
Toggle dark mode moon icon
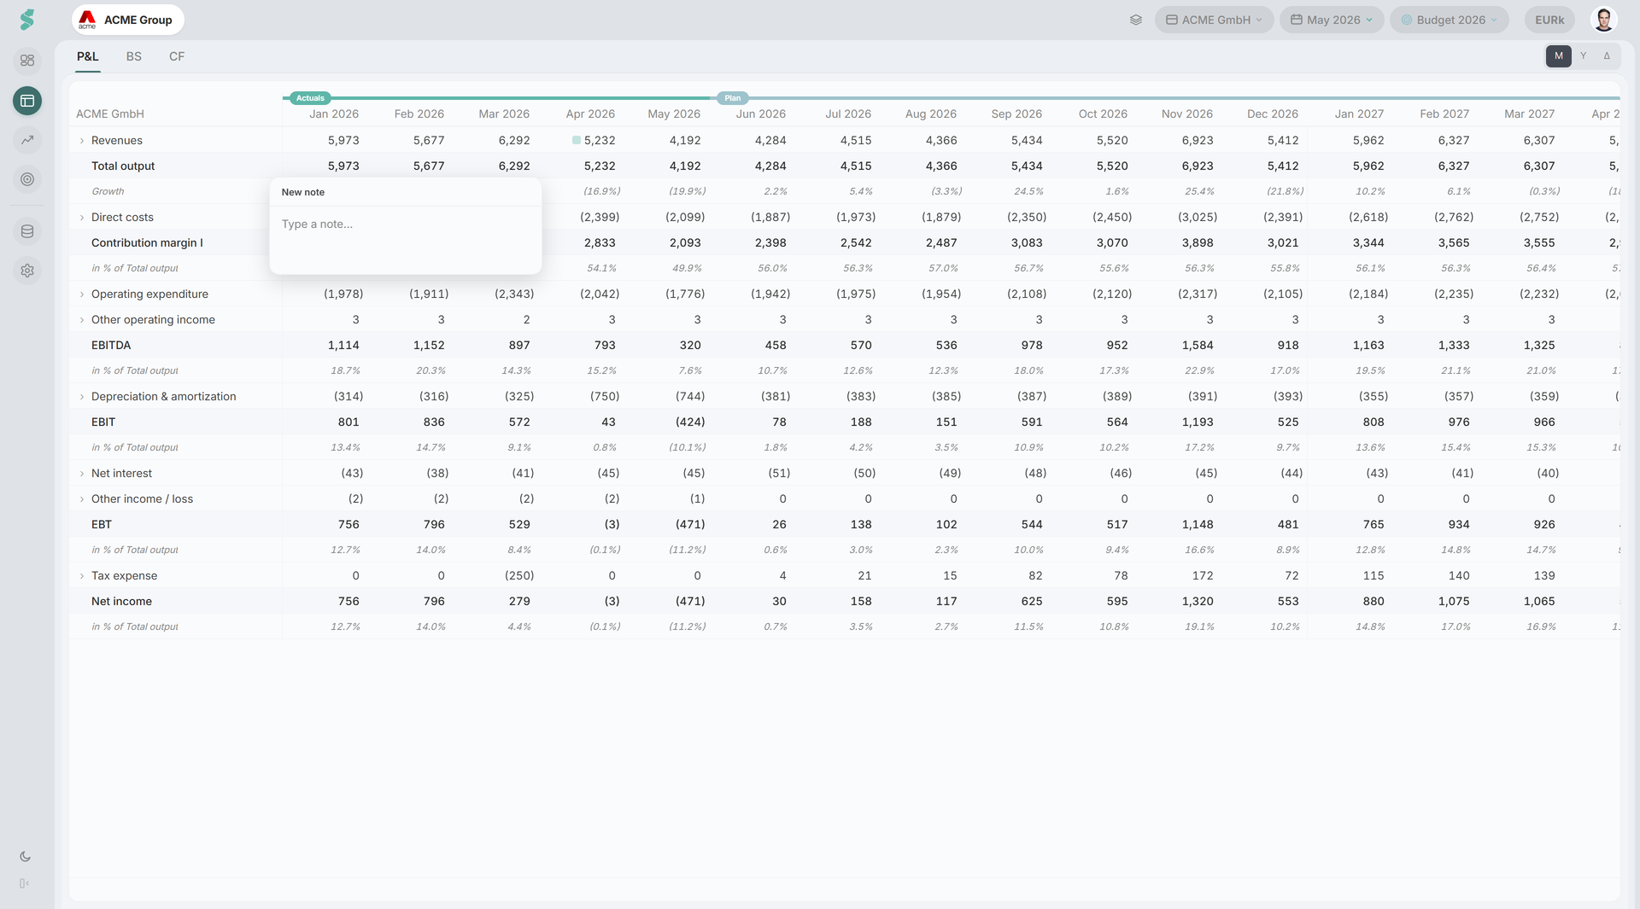tap(25, 856)
